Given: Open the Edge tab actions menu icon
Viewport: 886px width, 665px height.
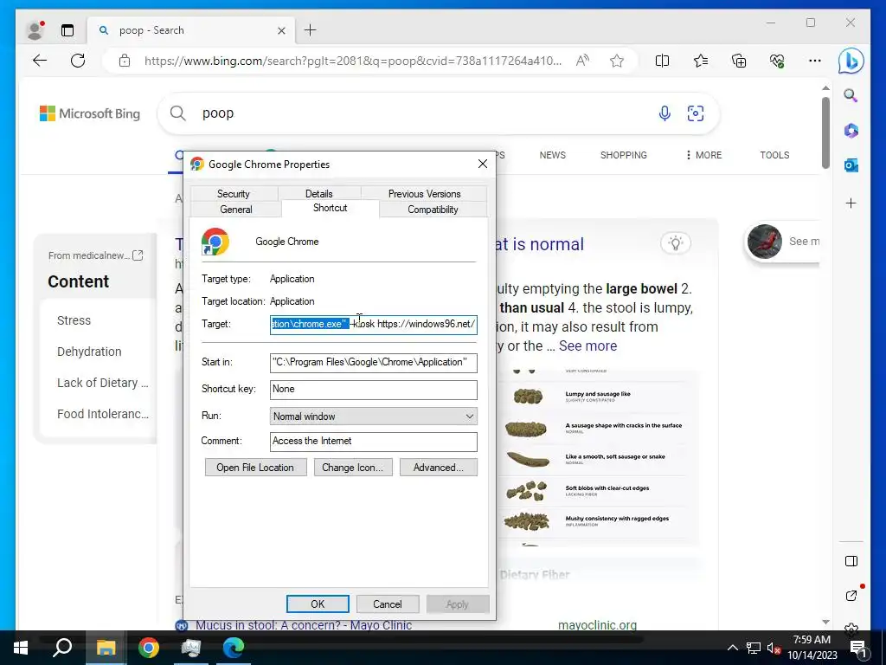Looking at the screenshot, I should tap(67, 30).
